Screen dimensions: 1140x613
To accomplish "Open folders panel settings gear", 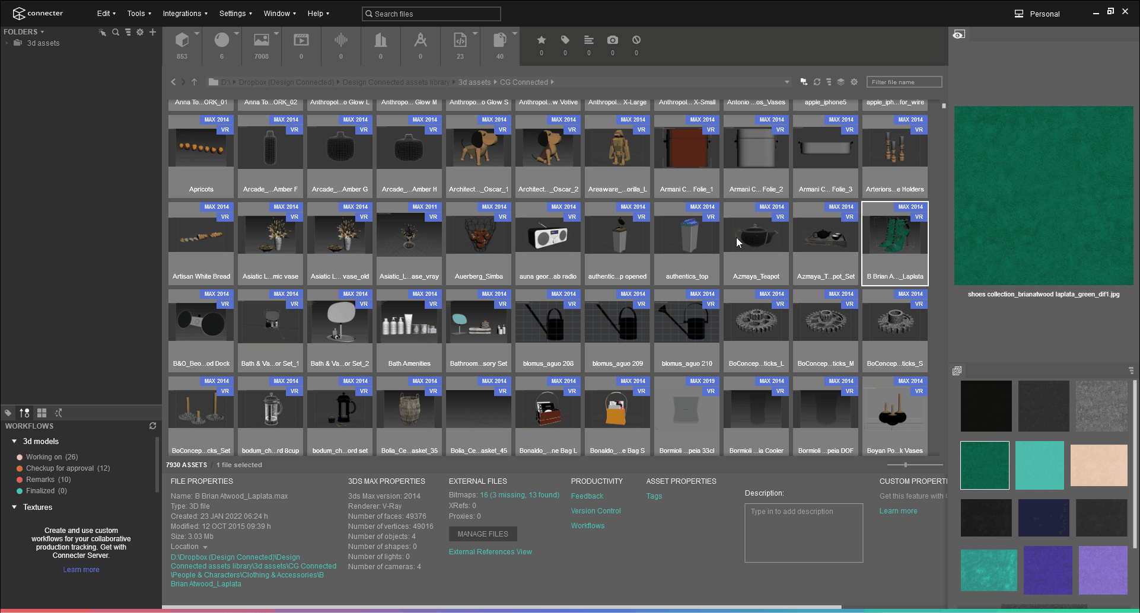I will pos(140,32).
